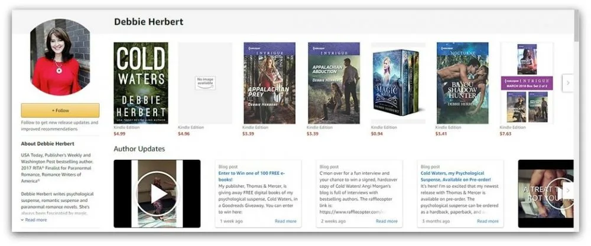Open the Magic box set cover
This screenshot has height=246, width=591.
[398, 83]
